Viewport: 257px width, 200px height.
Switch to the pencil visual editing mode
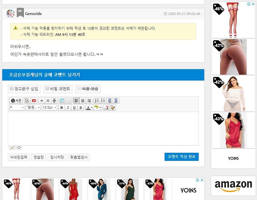click(12, 147)
